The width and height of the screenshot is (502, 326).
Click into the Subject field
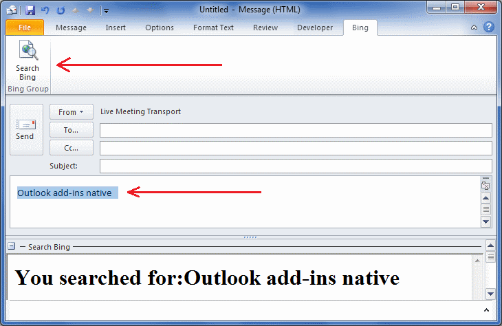(x=296, y=166)
